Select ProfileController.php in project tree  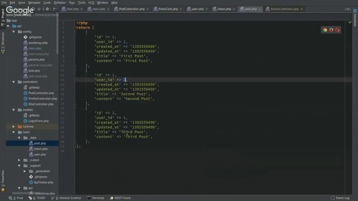click(40, 99)
